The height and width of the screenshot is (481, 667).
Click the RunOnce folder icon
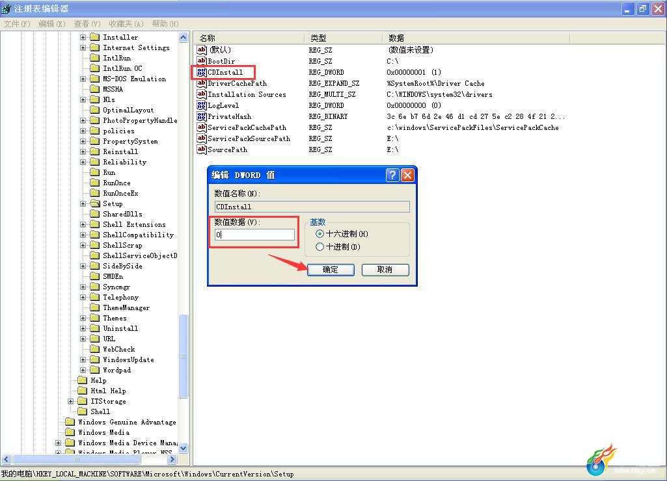(95, 183)
